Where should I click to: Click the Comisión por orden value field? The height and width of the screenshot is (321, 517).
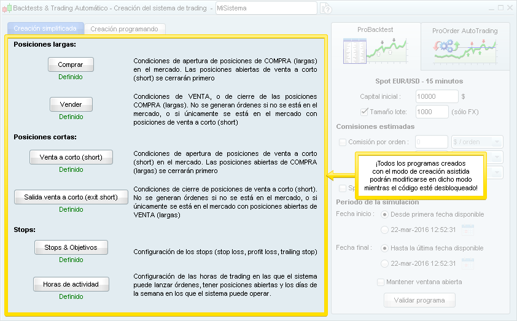point(432,142)
